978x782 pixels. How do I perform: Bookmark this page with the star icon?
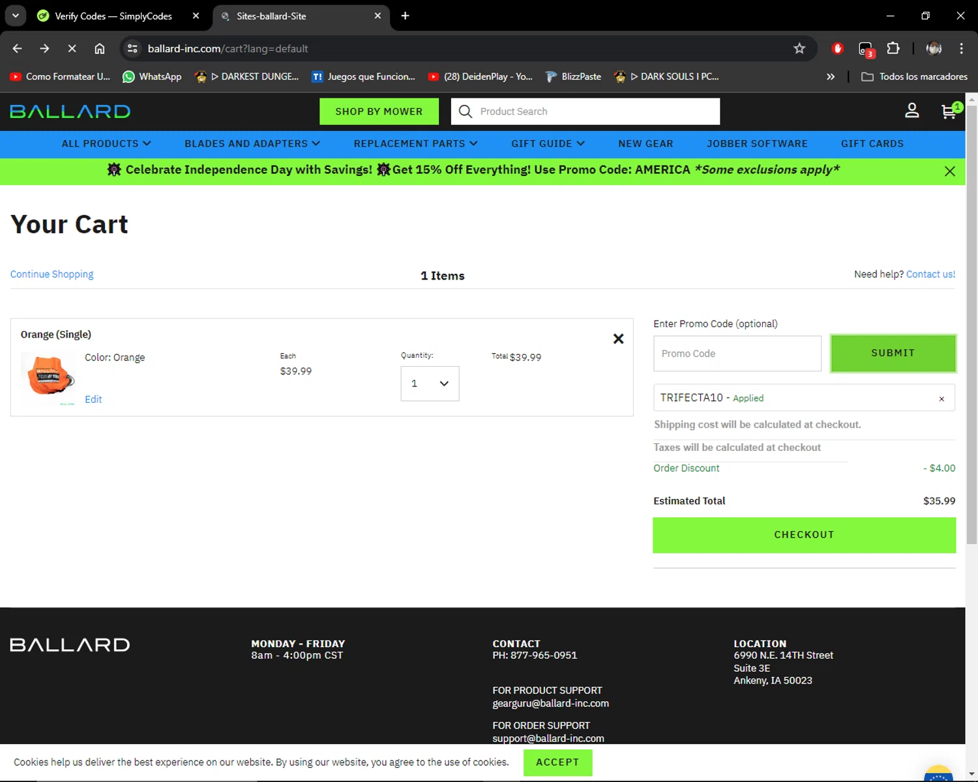coord(799,48)
